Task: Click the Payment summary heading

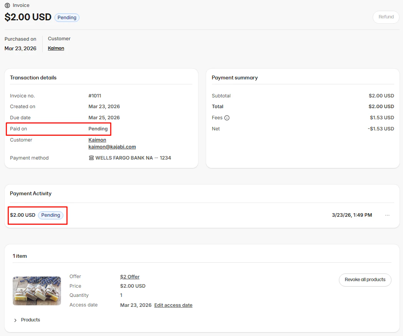Action: click(235, 77)
